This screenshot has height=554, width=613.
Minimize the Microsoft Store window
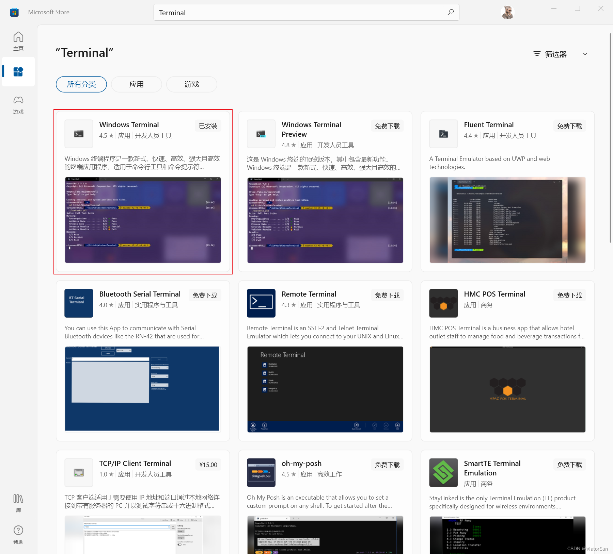[x=554, y=9]
